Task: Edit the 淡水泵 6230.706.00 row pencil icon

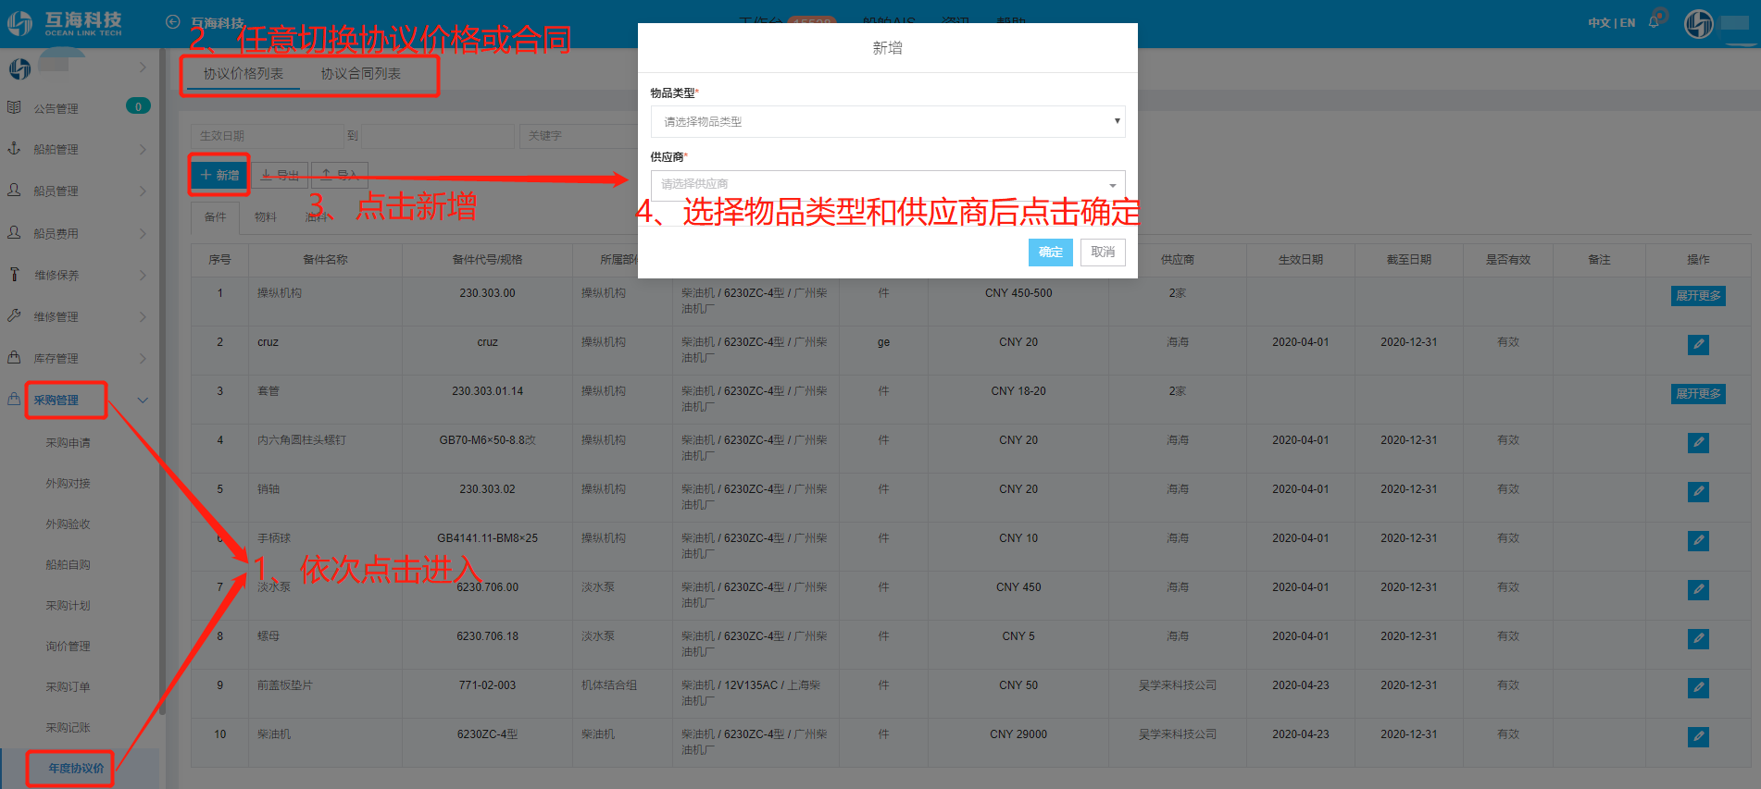Action: [x=1698, y=589]
